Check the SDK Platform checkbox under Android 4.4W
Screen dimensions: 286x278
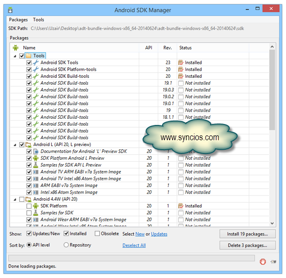tap(29, 206)
